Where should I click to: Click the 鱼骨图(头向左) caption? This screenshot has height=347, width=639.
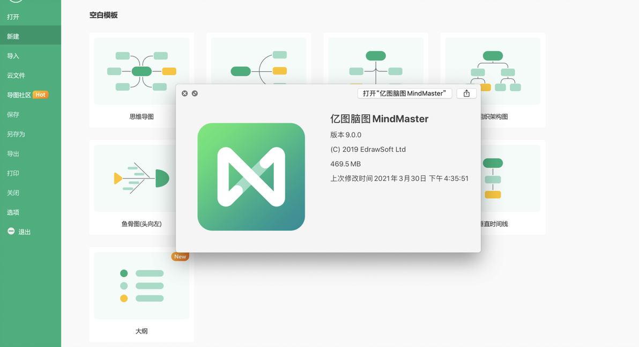pos(142,224)
